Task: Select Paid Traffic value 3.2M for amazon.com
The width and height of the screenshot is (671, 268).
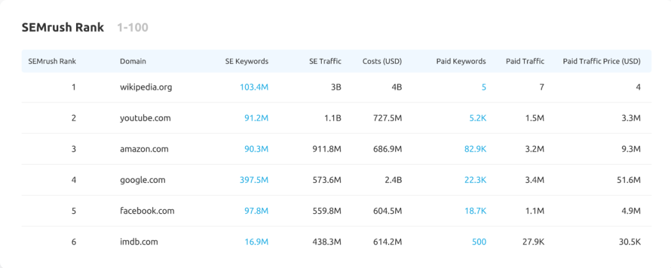Action: (535, 150)
